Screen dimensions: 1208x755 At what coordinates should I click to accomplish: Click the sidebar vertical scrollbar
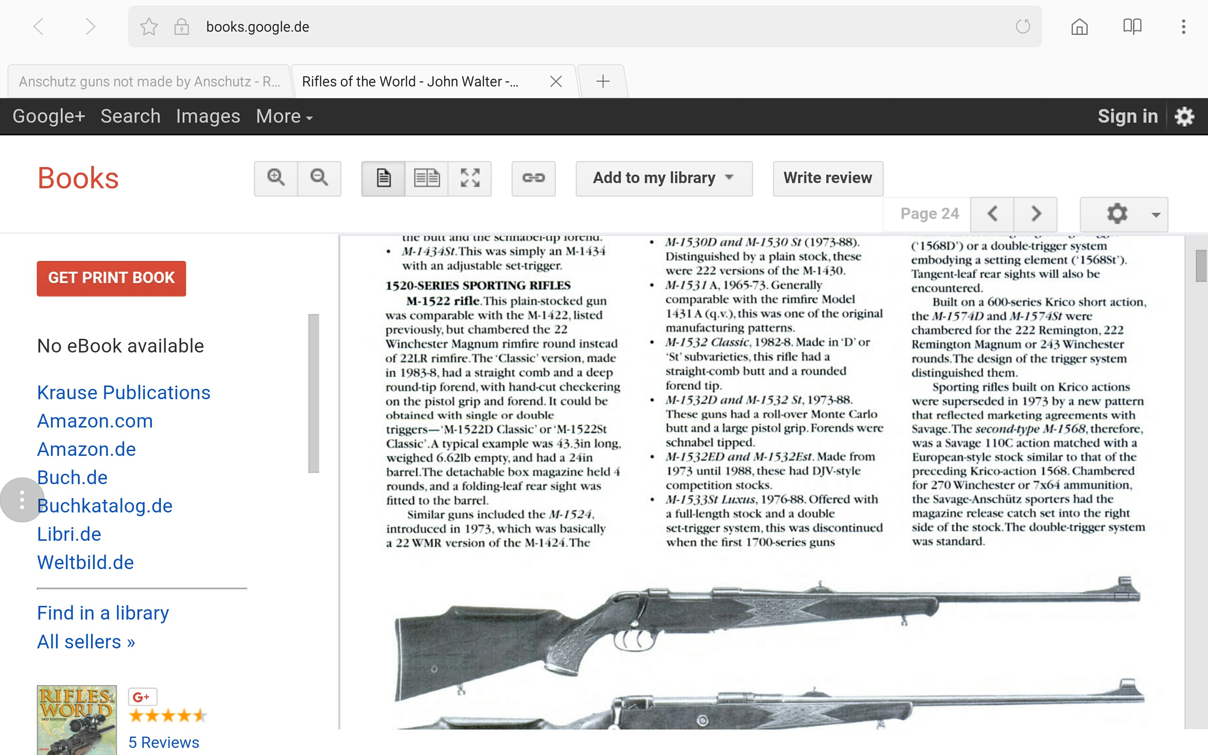coord(313,393)
